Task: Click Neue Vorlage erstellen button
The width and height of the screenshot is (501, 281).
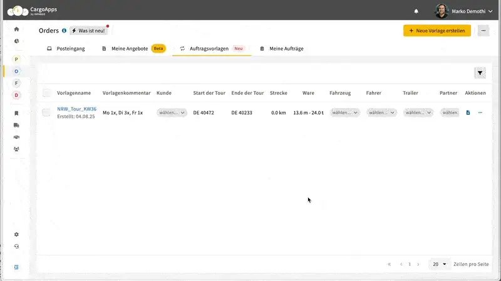Action: coord(436,31)
